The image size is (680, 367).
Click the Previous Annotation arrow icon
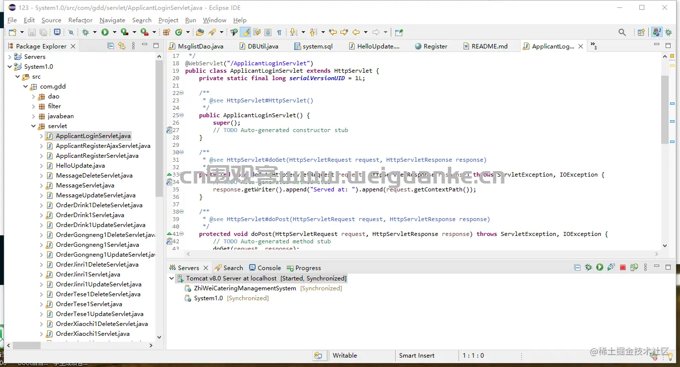(x=313, y=32)
